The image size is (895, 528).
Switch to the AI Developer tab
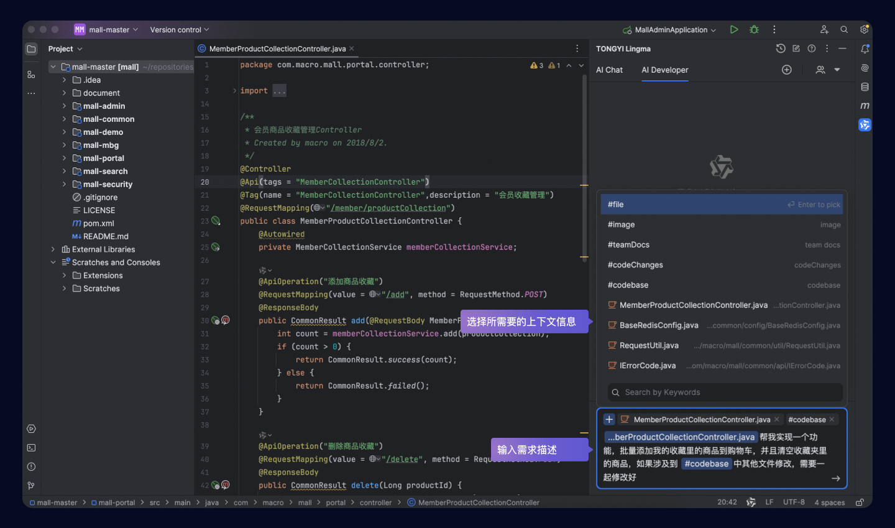664,70
